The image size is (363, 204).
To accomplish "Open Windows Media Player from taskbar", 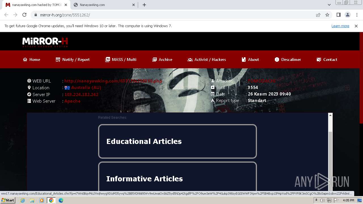I will click(x=42, y=200).
